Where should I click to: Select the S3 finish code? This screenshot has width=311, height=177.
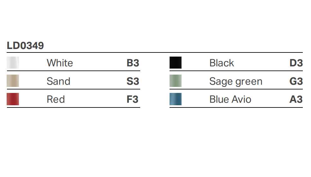click(133, 81)
